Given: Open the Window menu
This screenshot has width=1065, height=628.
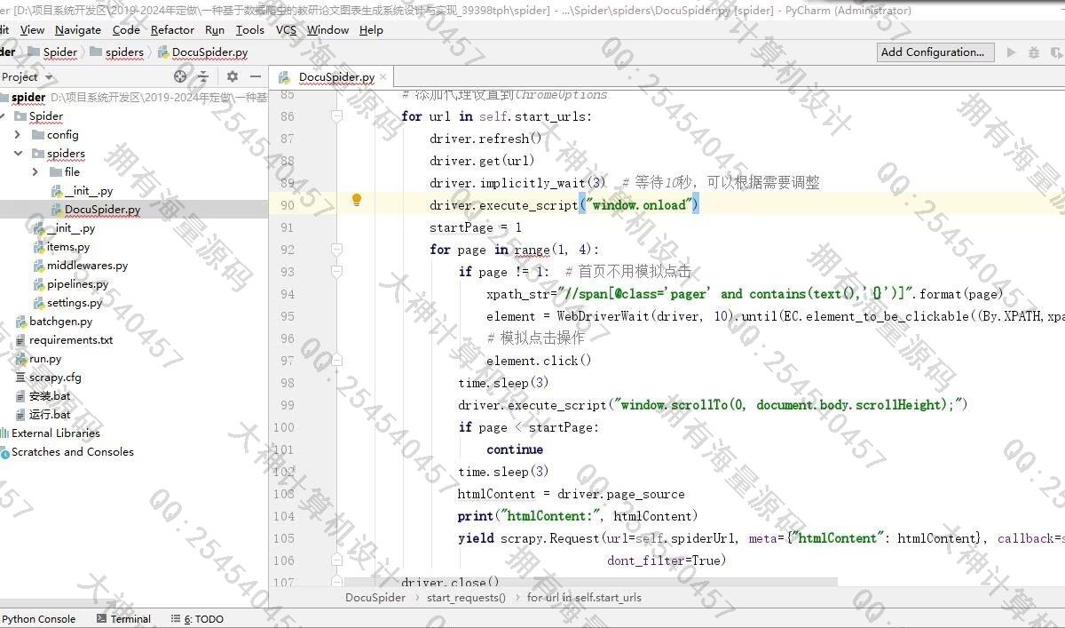Looking at the screenshot, I should point(328,29).
